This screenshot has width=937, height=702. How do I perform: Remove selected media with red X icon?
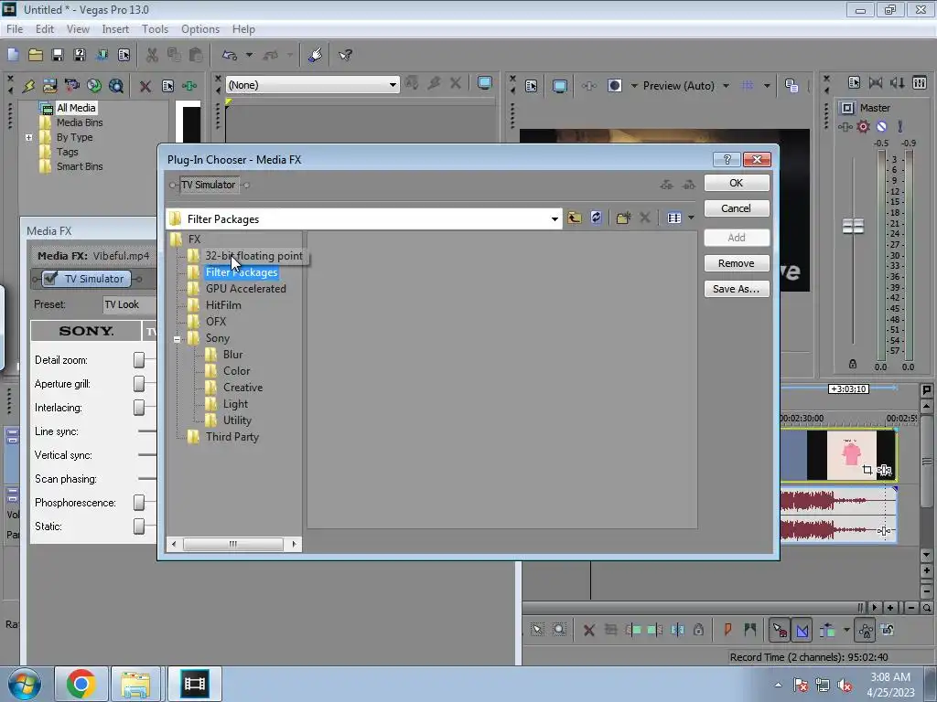145,86
